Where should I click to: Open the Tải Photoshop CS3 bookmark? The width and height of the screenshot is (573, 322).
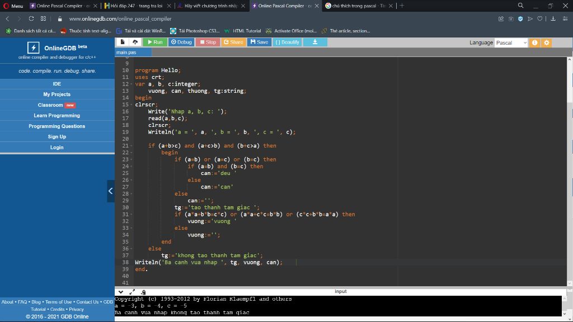click(195, 31)
